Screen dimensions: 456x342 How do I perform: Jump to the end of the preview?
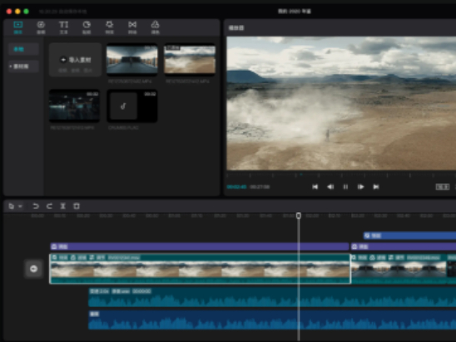coord(376,186)
